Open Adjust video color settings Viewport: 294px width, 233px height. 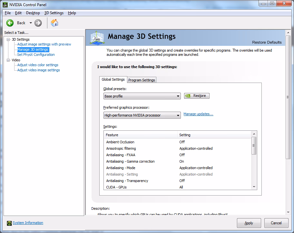38,65
